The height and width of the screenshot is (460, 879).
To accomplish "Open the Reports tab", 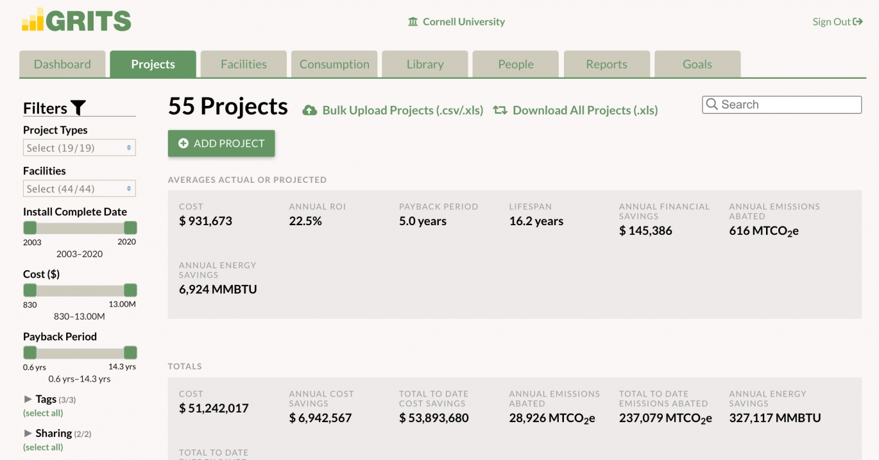I will click(606, 64).
